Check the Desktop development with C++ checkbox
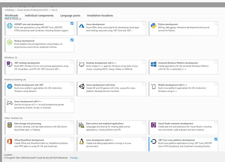 (144, 62)
